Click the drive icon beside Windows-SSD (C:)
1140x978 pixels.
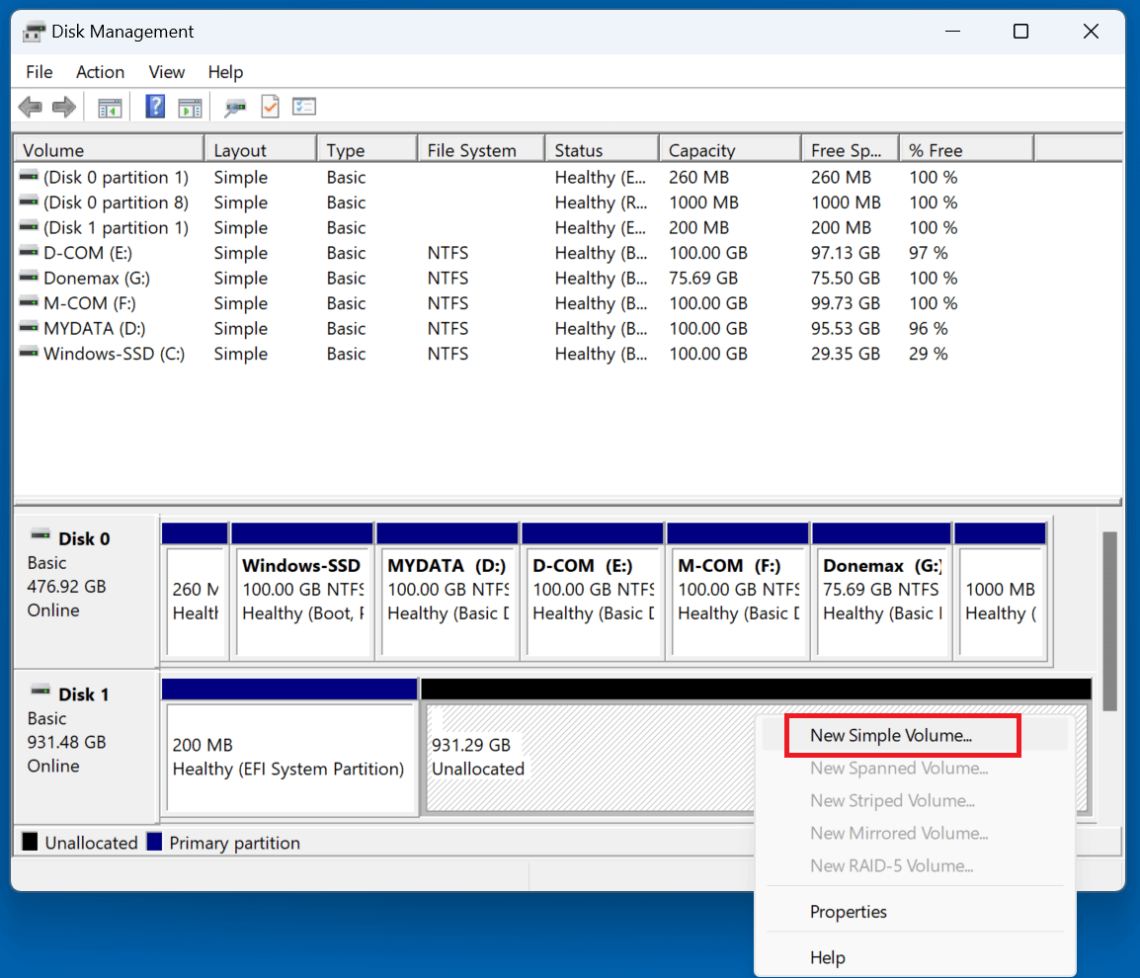(x=28, y=353)
